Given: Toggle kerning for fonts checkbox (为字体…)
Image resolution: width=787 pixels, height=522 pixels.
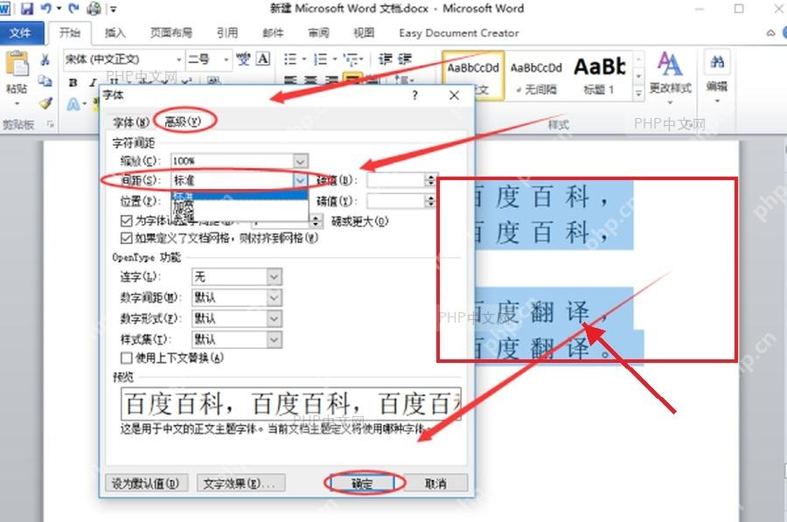Looking at the screenshot, I should point(127,221).
